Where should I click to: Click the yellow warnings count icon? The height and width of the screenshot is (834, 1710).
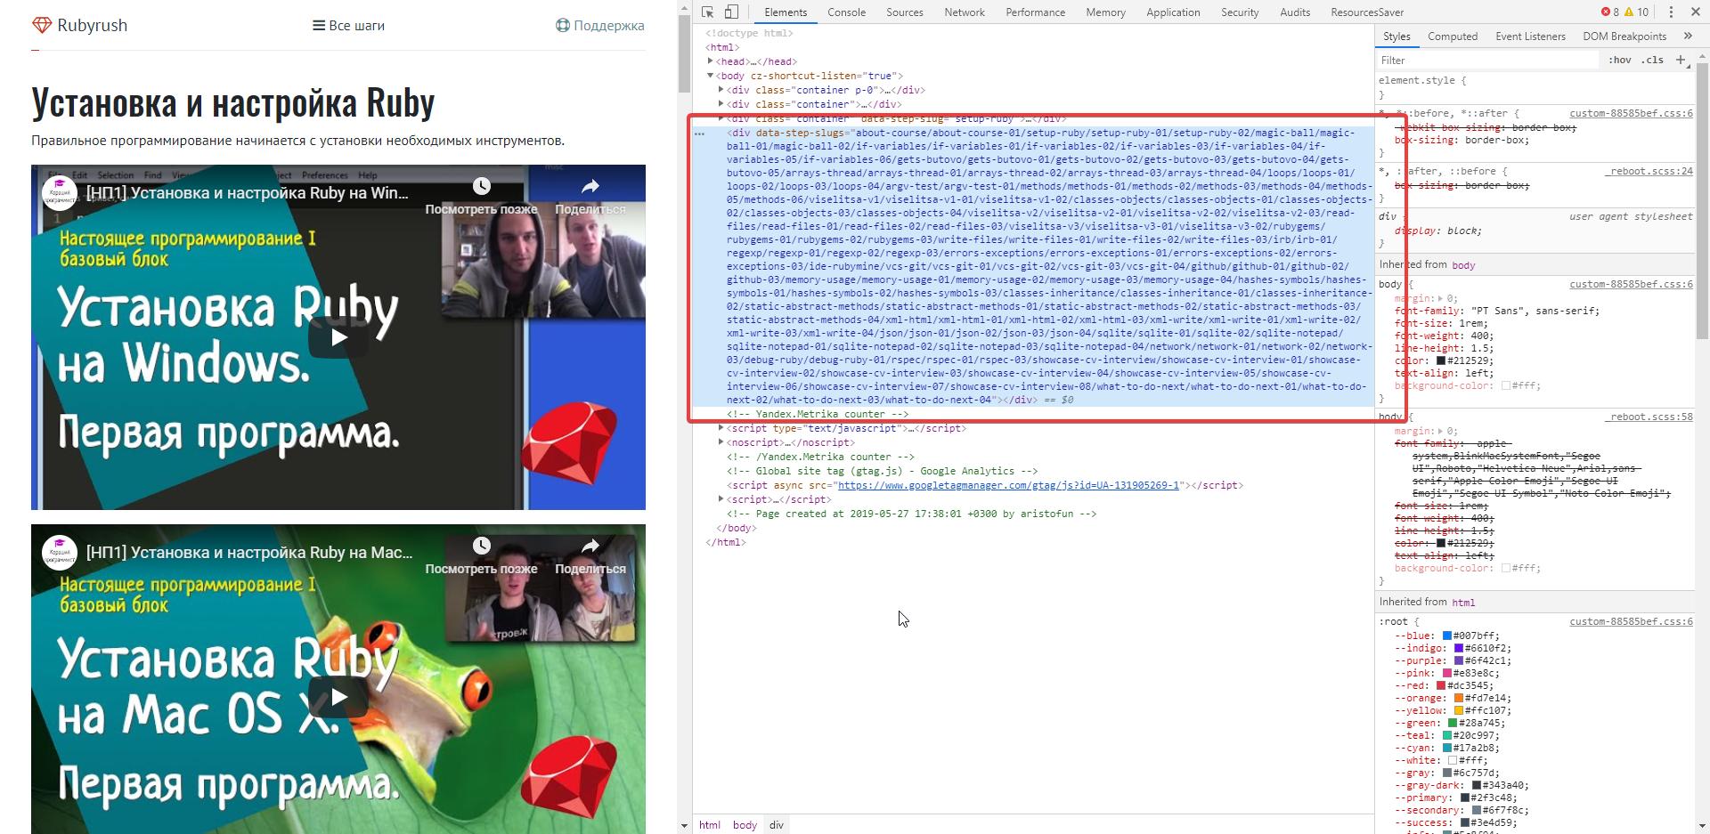[x=1628, y=12]
